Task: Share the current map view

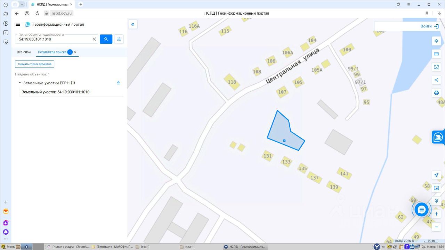Action: point(436,80)
